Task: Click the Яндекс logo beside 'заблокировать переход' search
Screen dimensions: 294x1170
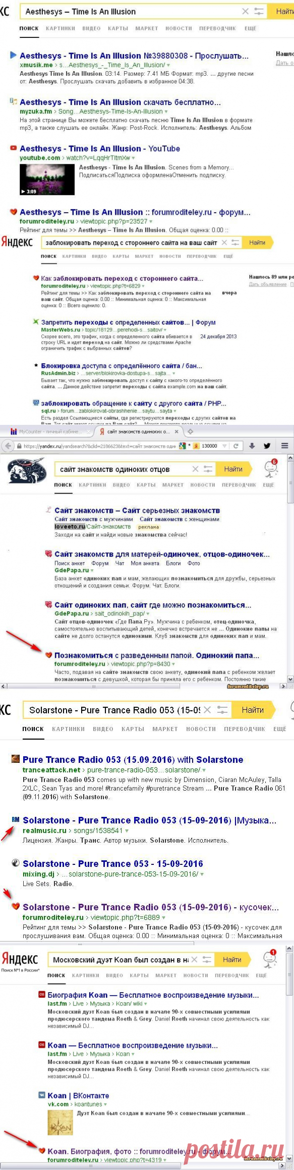Action: click(x=17, y=242)
